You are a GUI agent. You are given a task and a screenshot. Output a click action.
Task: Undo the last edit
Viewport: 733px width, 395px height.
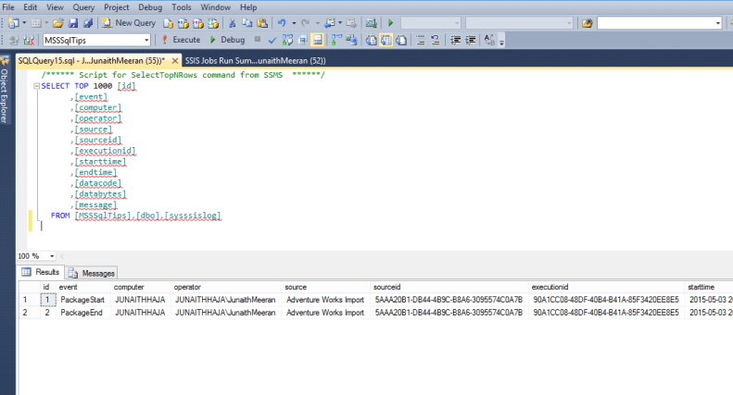tap(282, 23)
